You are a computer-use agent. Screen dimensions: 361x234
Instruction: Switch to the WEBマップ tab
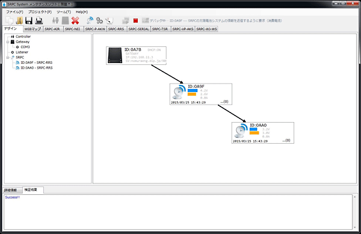(33, 29)
